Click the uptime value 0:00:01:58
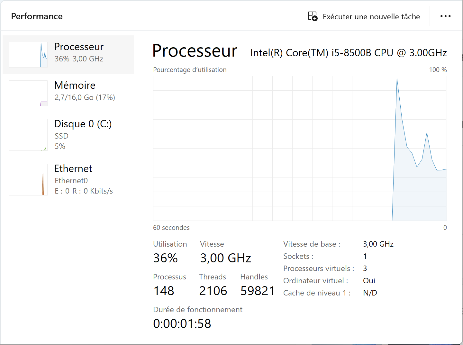Screen dimensions: 463x345 coord(182,324)
